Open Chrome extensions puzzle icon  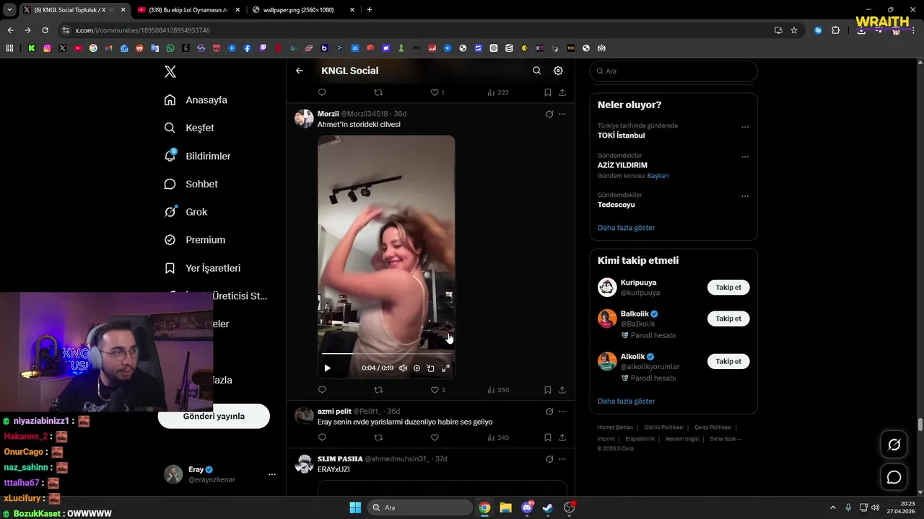(835, 30)
